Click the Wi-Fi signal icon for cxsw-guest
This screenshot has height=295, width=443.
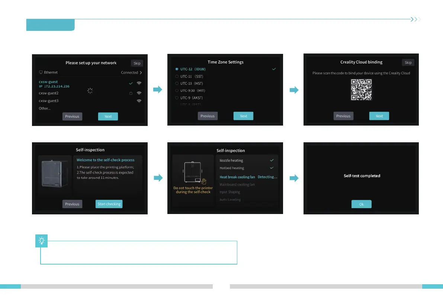(x=139, y=83)
